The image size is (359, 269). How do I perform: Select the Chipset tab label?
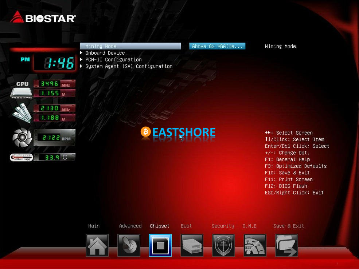click(x=160, y=226)
